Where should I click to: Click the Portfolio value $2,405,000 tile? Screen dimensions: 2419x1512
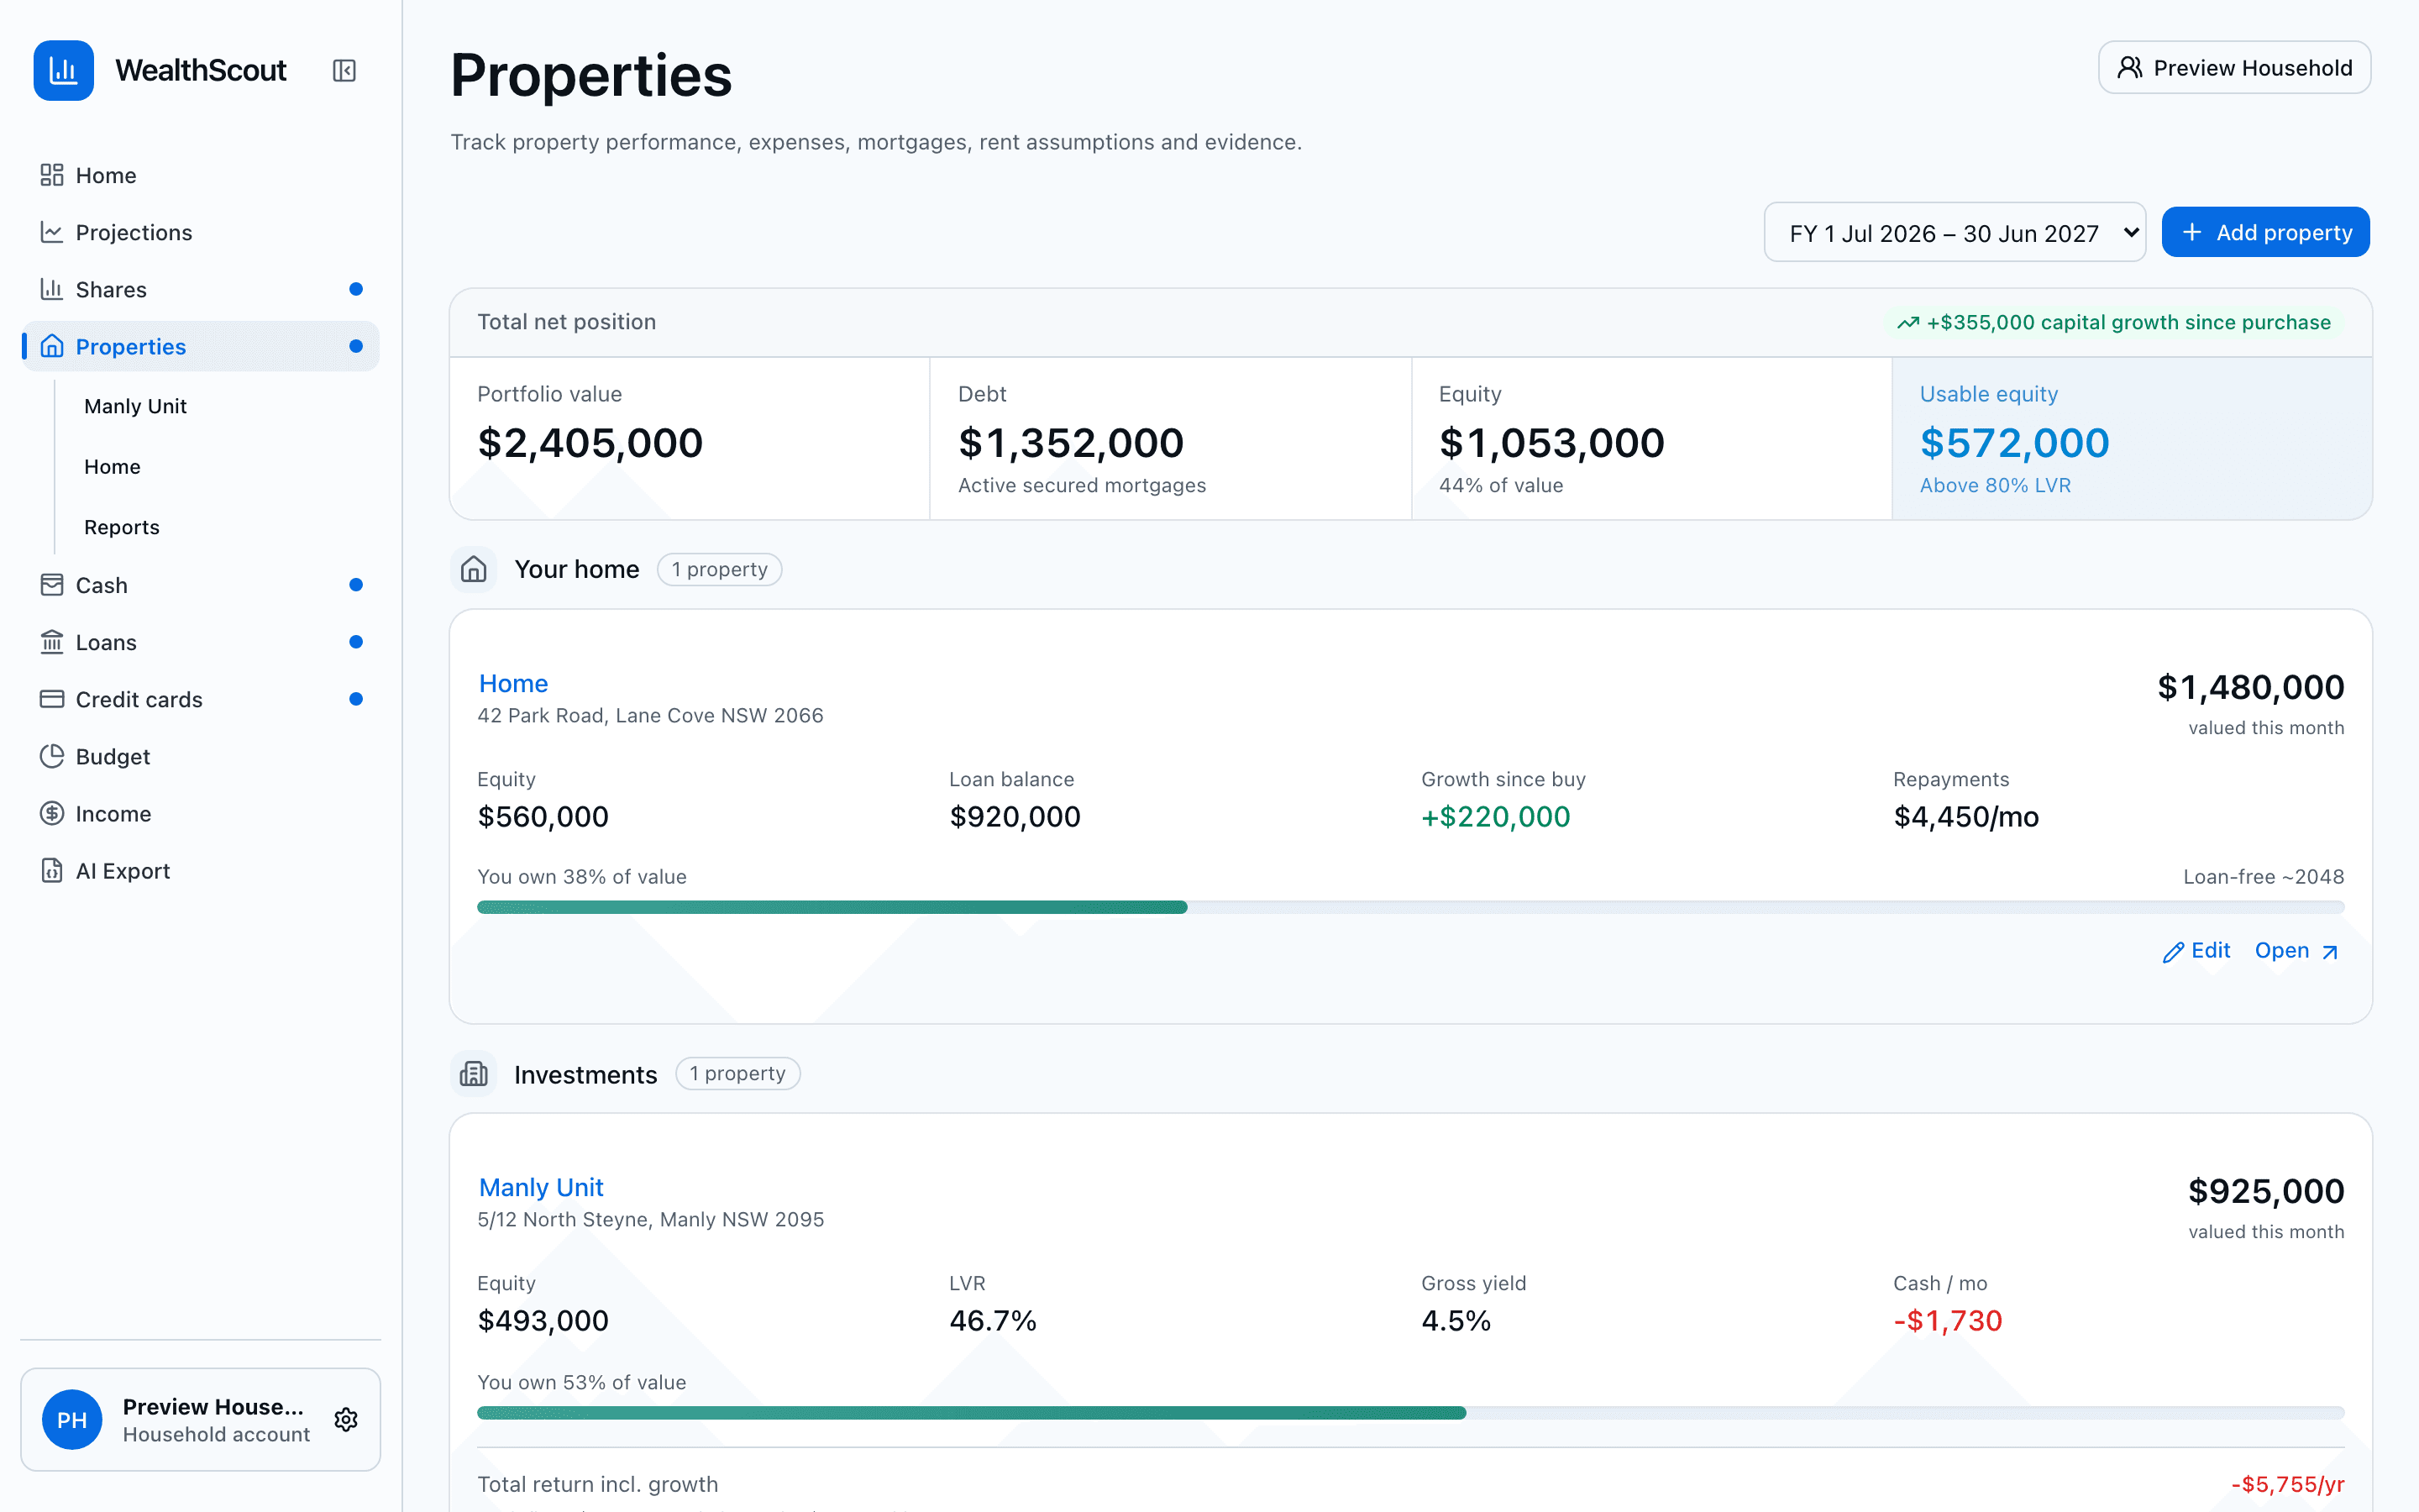tap(690, 438)
